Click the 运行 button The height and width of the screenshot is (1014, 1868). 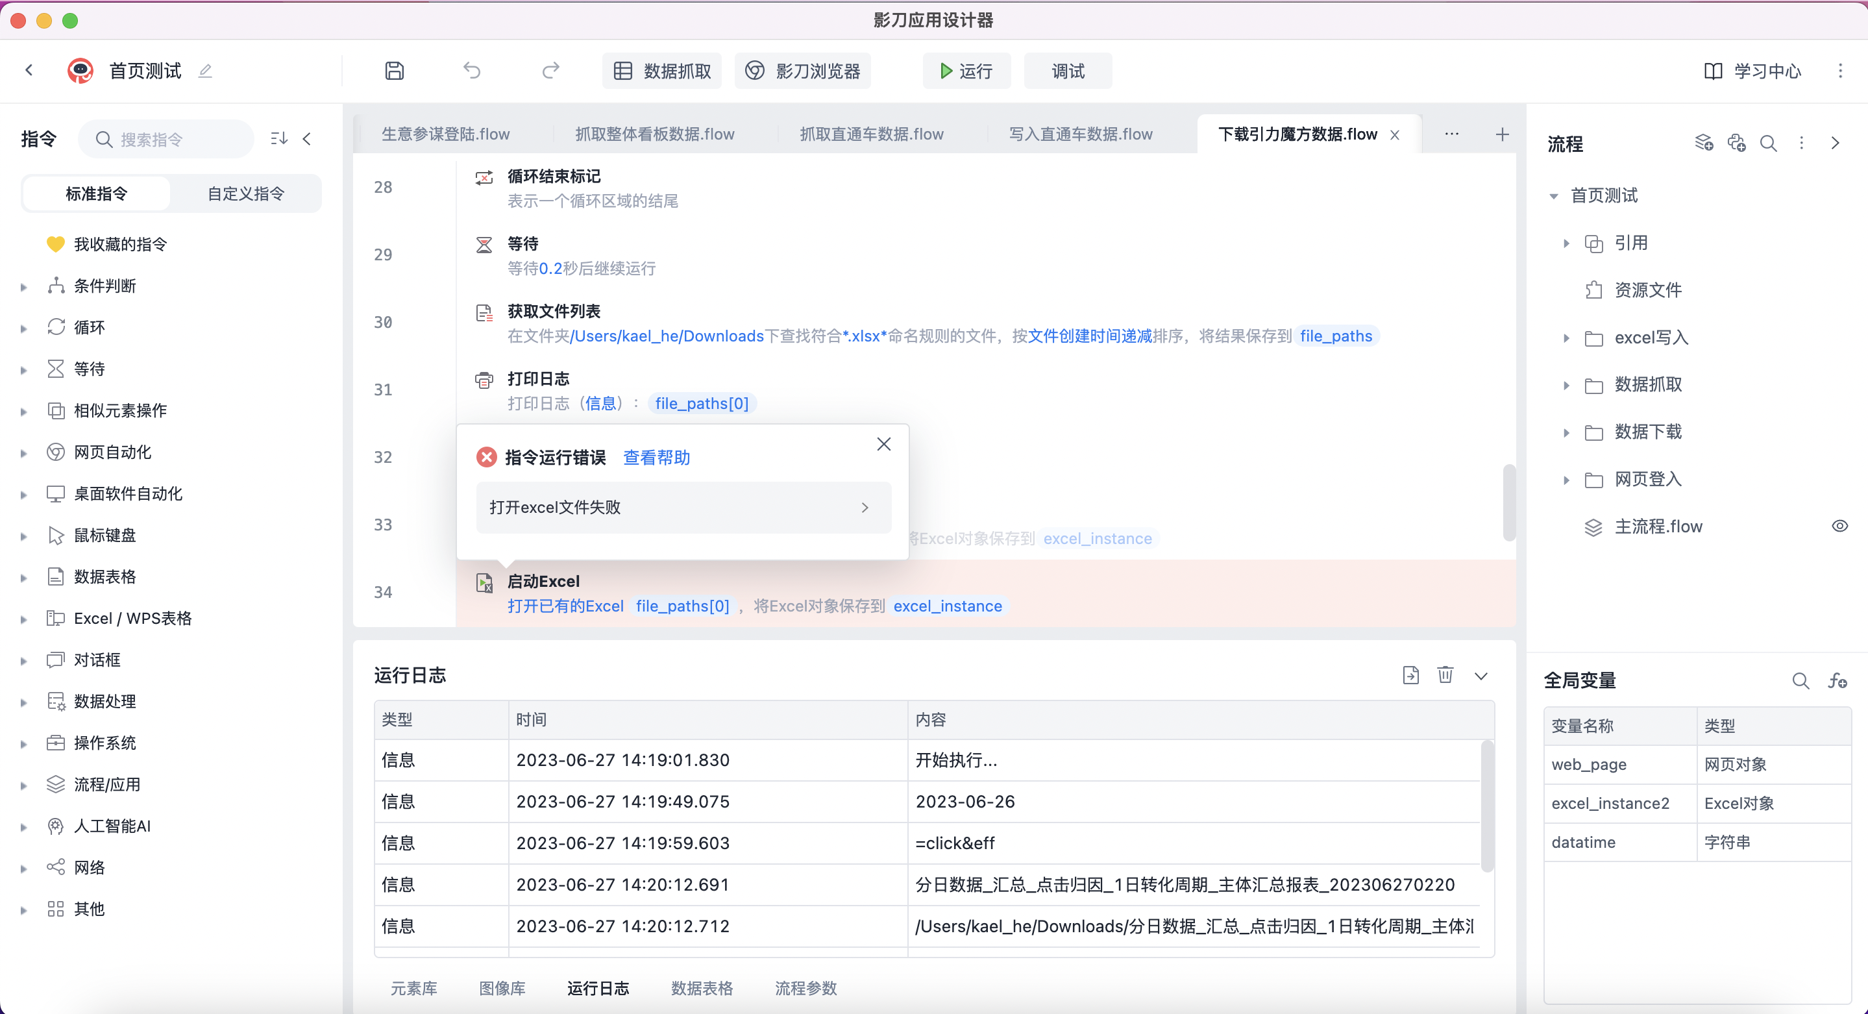point(966,70)
